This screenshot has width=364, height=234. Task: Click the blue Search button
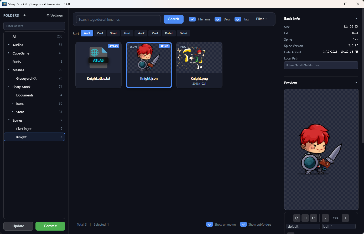[x=174, y=19]
